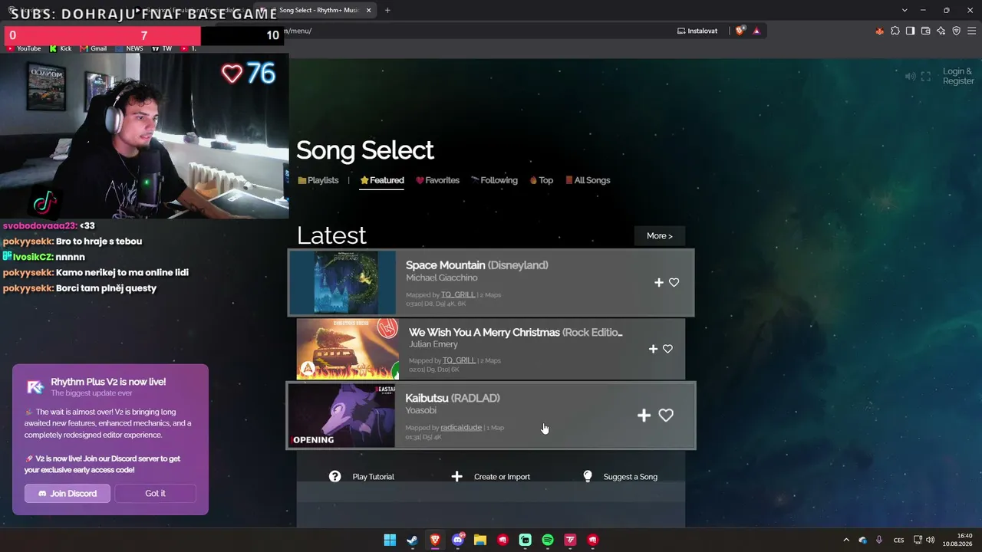This screenshot has height=552, width=982.
Task: Open the Kaibutsu song thumbnail
Action: pos(342,415)
